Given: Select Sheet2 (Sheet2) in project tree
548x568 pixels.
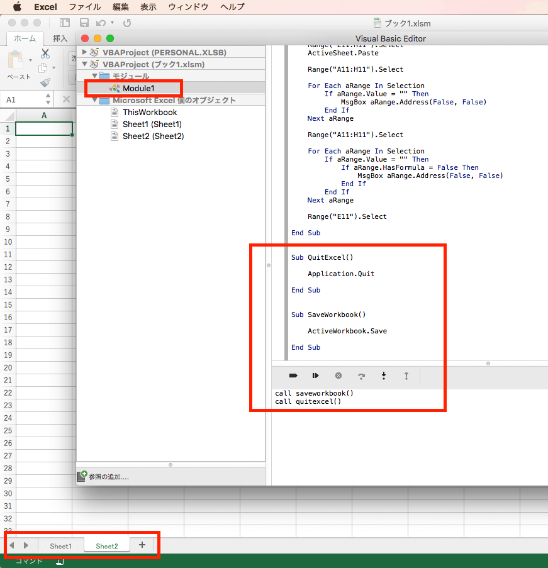Looking at the screenshot, I should tap(153, 136).
